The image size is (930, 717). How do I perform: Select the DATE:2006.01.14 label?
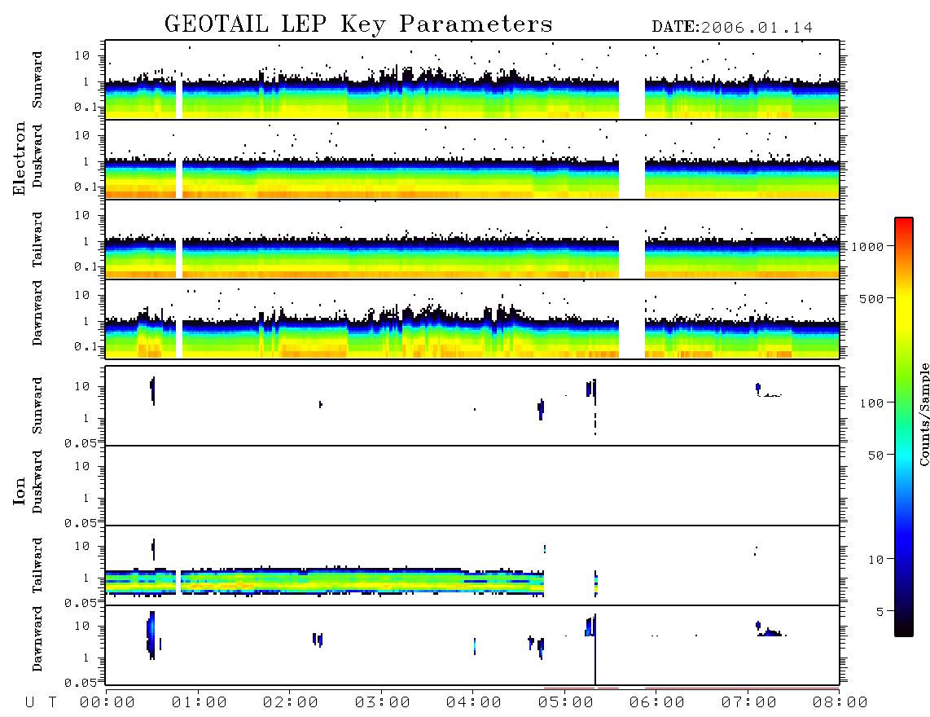tap(732, 28)
